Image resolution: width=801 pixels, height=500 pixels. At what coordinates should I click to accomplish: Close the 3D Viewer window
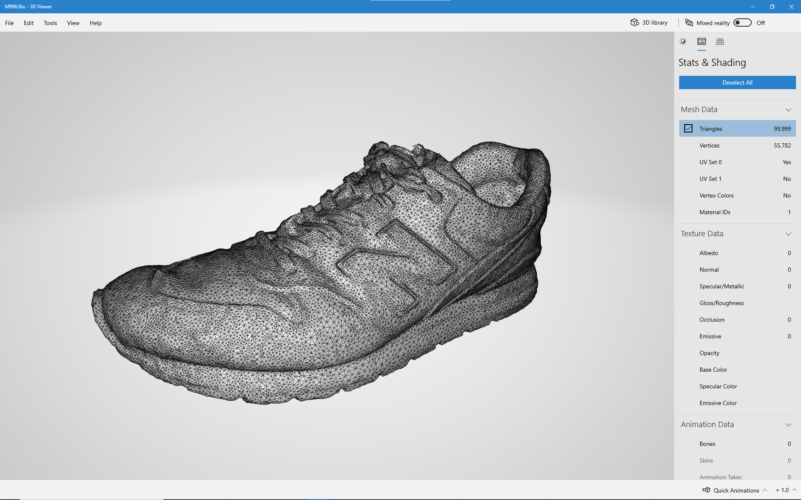pos(791,7)
